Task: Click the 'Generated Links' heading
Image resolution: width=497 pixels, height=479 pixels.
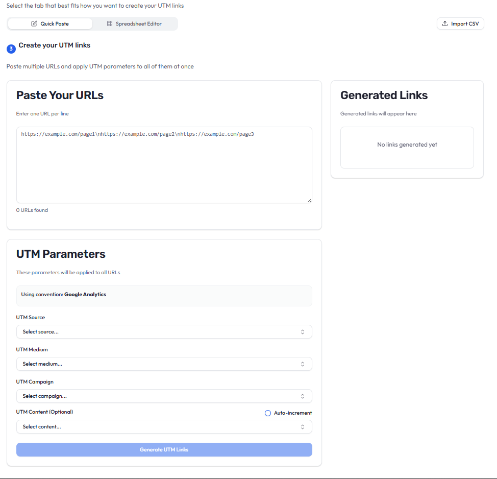Action: 384,95
